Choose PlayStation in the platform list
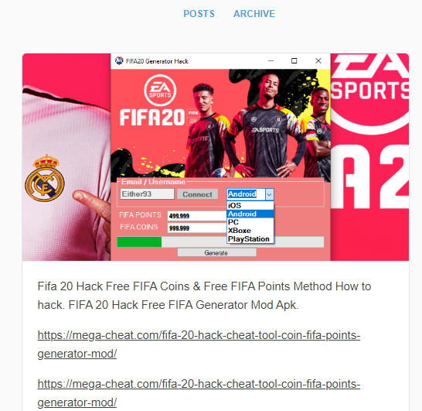Viewport: 422px width, 411px height. pyautogui.click(x=250, y=239)
